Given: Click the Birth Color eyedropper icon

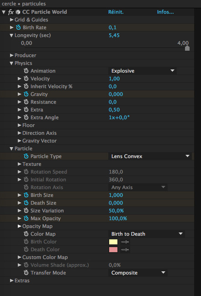Looking at the screenshot, I should [125, 242].
